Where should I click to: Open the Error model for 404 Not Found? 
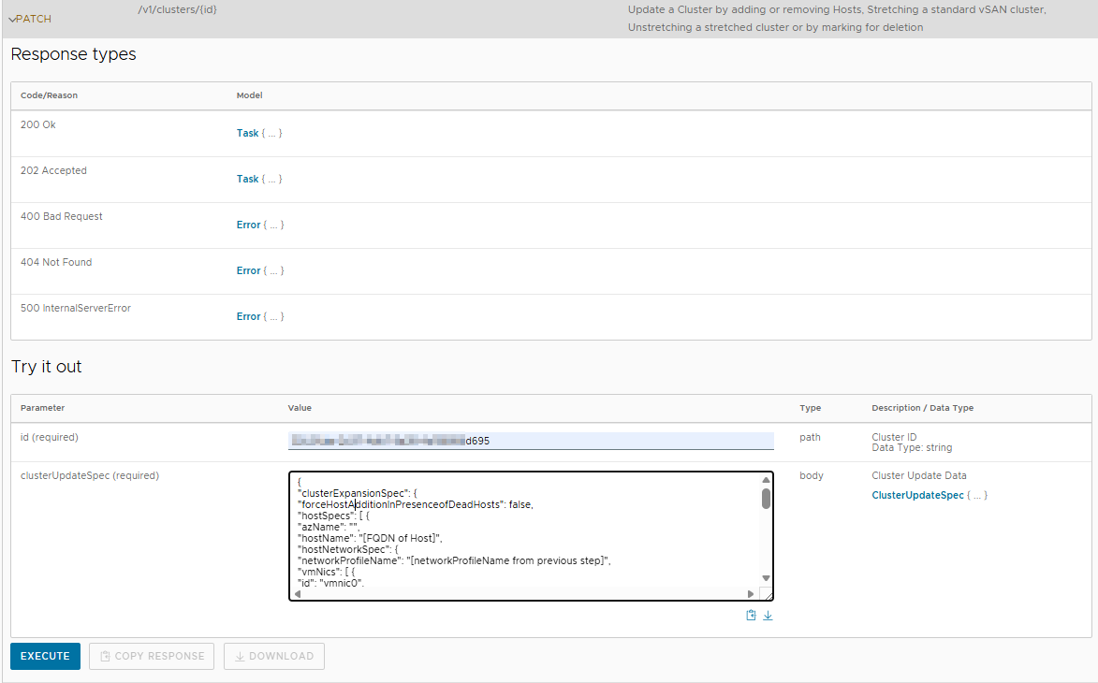coord(248,271)
